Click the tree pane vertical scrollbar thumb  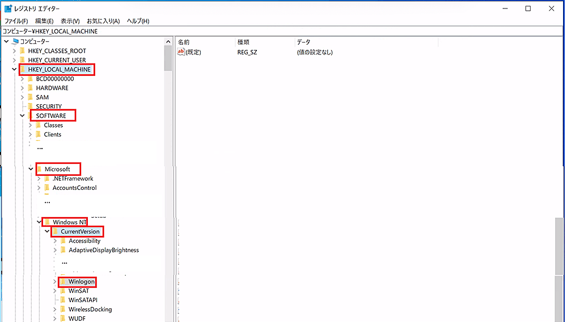point(168,58)
